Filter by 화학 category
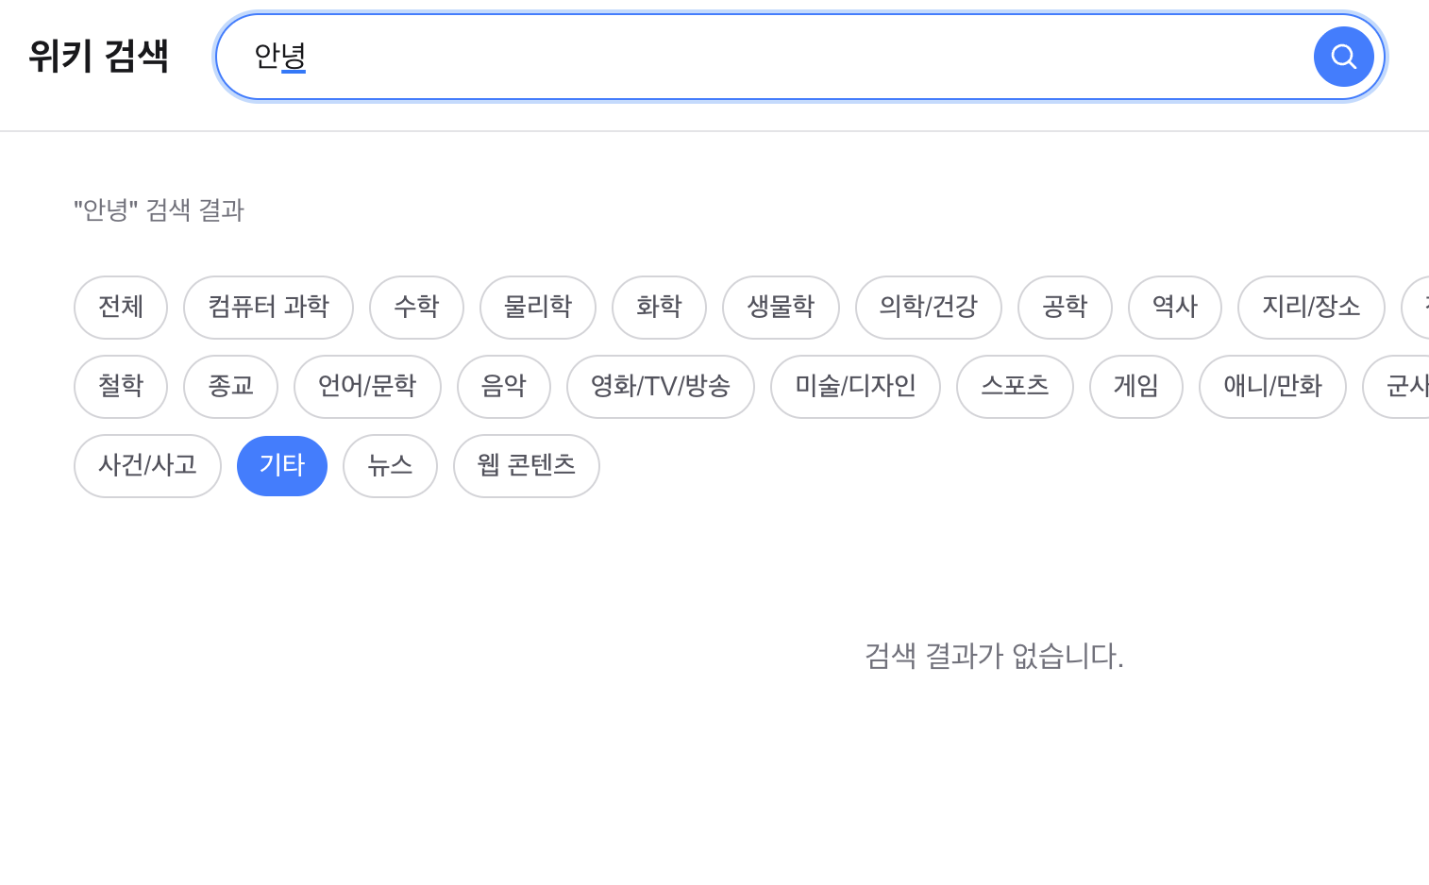Screen dimensions: 1429x885 click(659, 307)
